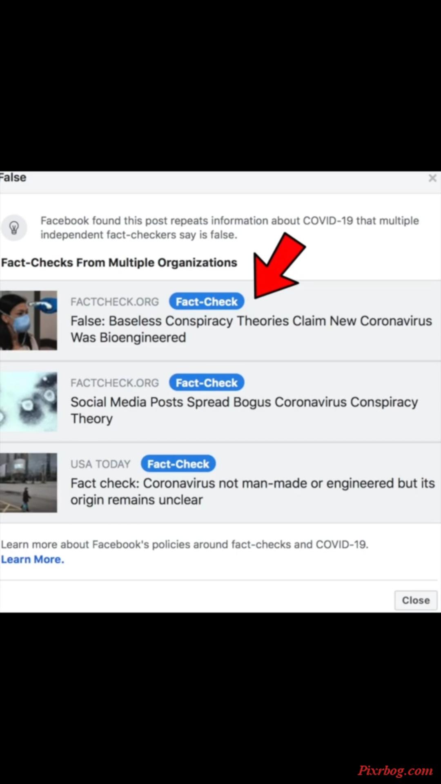Click the Close button
441x784 pixels.
(x=416, y=600)
